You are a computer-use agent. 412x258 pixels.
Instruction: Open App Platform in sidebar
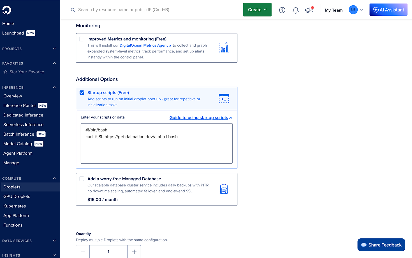16,216
